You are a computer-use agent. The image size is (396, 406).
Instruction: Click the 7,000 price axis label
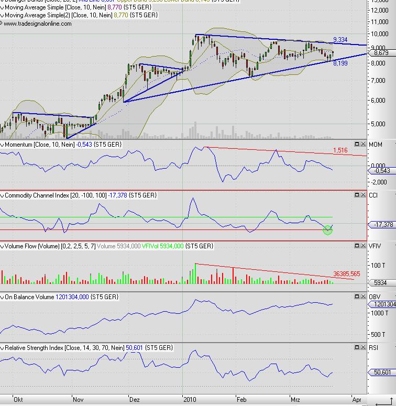tap(378, 81)
